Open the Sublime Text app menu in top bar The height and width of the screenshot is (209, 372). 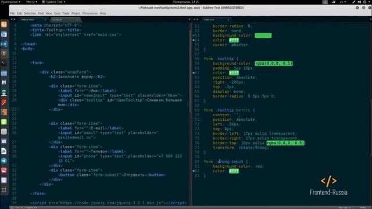(x=54, y=2)
